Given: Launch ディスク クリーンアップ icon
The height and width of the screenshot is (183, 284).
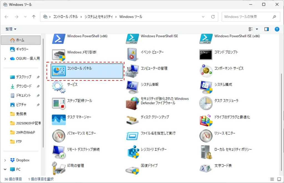Looking at the screenshot, I should click(x=132, y=120).
